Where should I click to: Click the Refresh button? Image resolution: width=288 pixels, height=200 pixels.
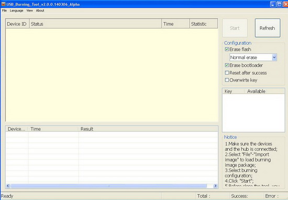click(268, 28)
